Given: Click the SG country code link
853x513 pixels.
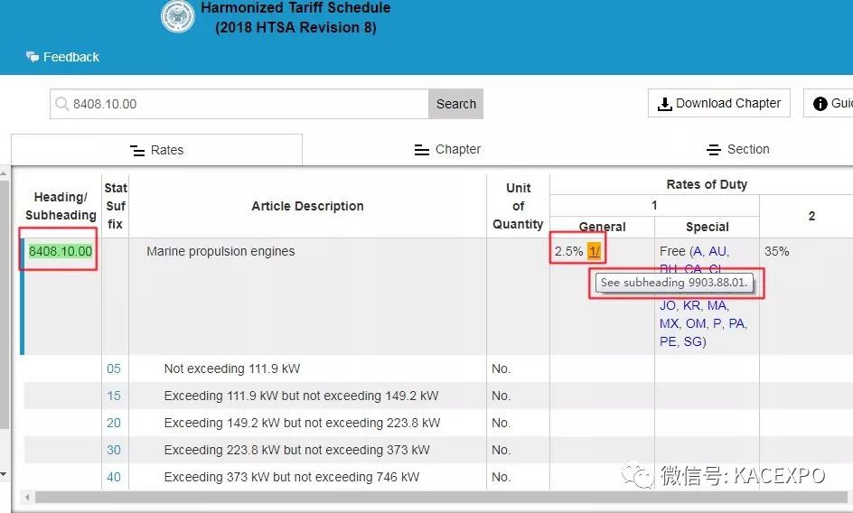Looking at the screenshot, I should (692, 341).
